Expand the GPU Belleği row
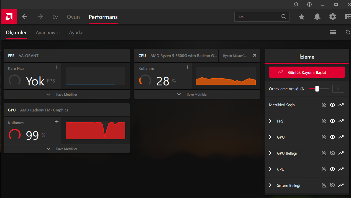351x198 pixels. 270,153
